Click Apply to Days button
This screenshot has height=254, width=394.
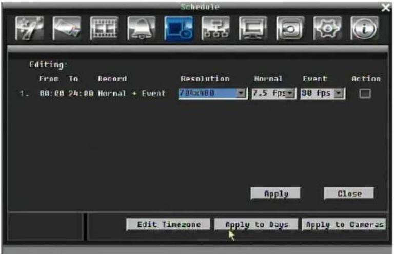click(257, 224)
